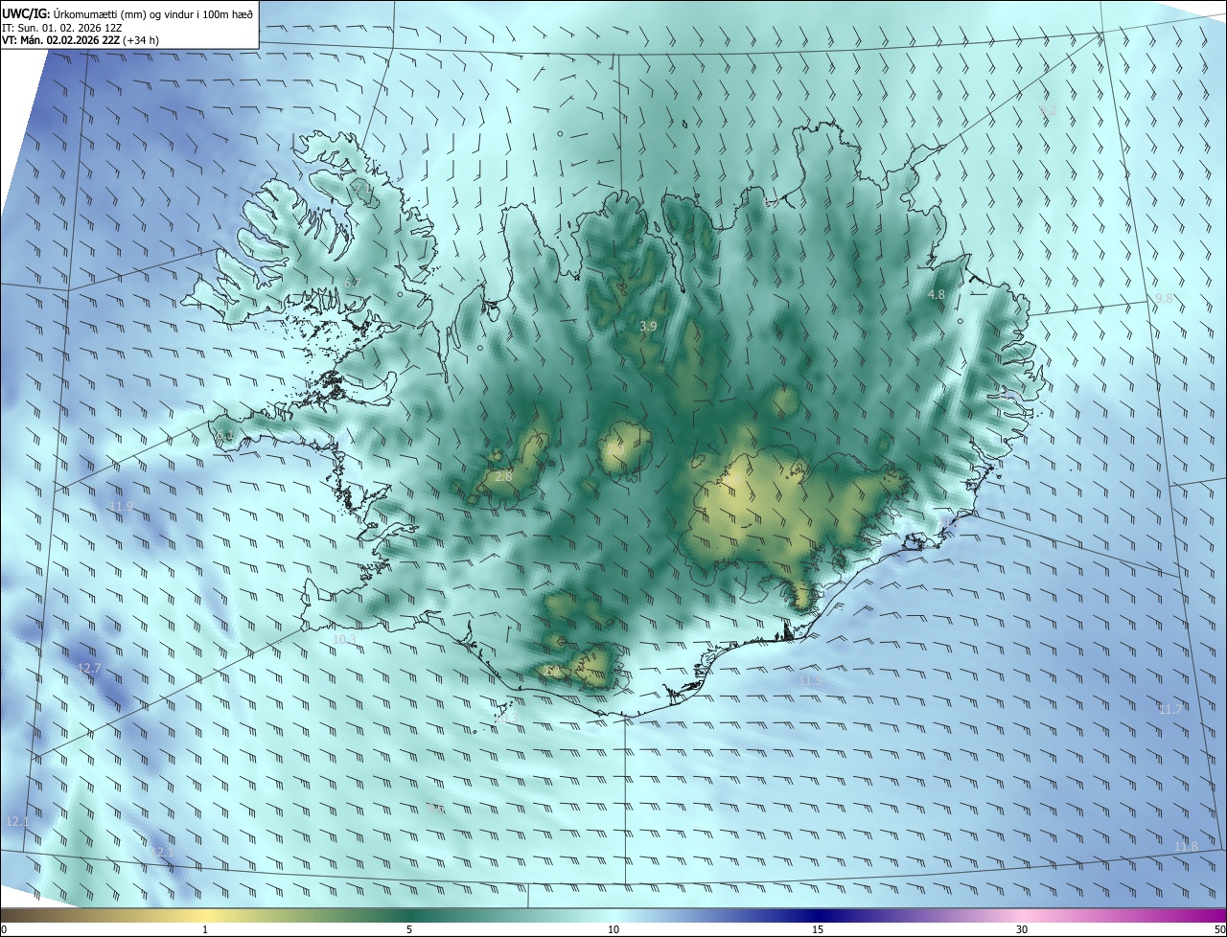Click the map value '12.7'
Screen dimensions: 1227x937
point(89,668)
